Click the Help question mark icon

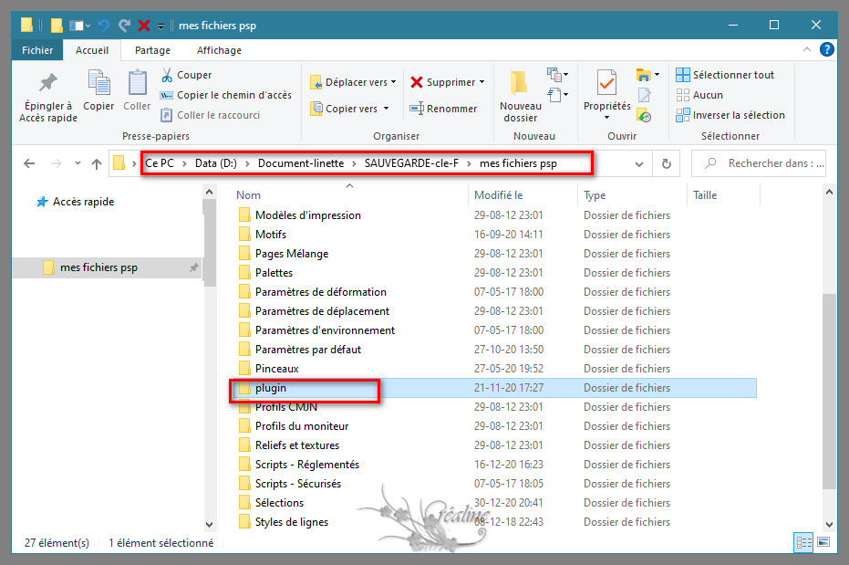tap(826, 50)
